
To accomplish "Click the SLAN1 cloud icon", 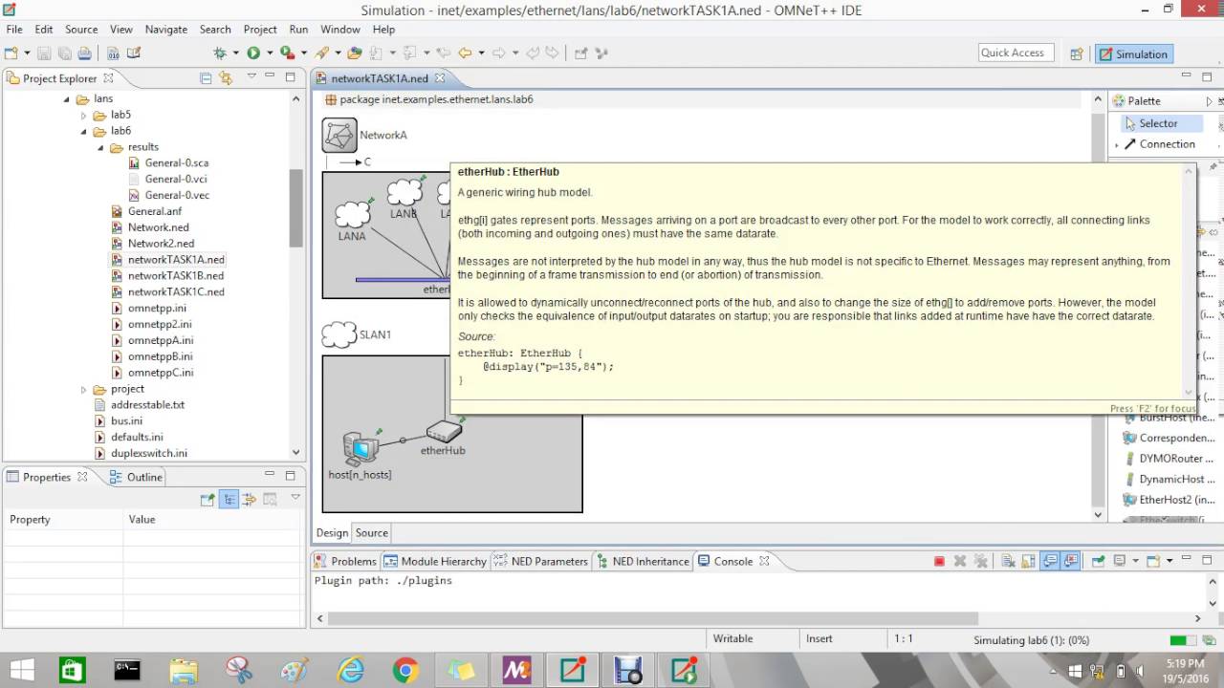I will (x=339, y=334).
